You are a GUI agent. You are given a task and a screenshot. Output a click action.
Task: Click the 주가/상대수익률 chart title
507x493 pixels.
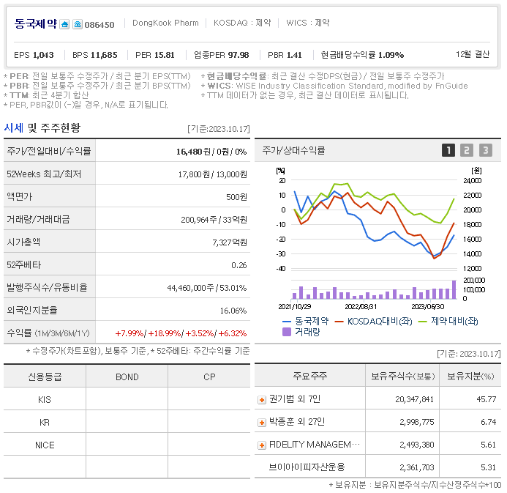(293, 150)
